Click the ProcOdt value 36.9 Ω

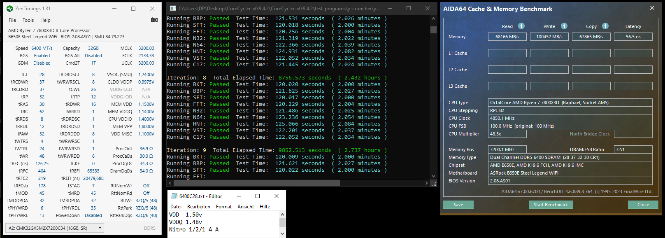click(146, 149)
